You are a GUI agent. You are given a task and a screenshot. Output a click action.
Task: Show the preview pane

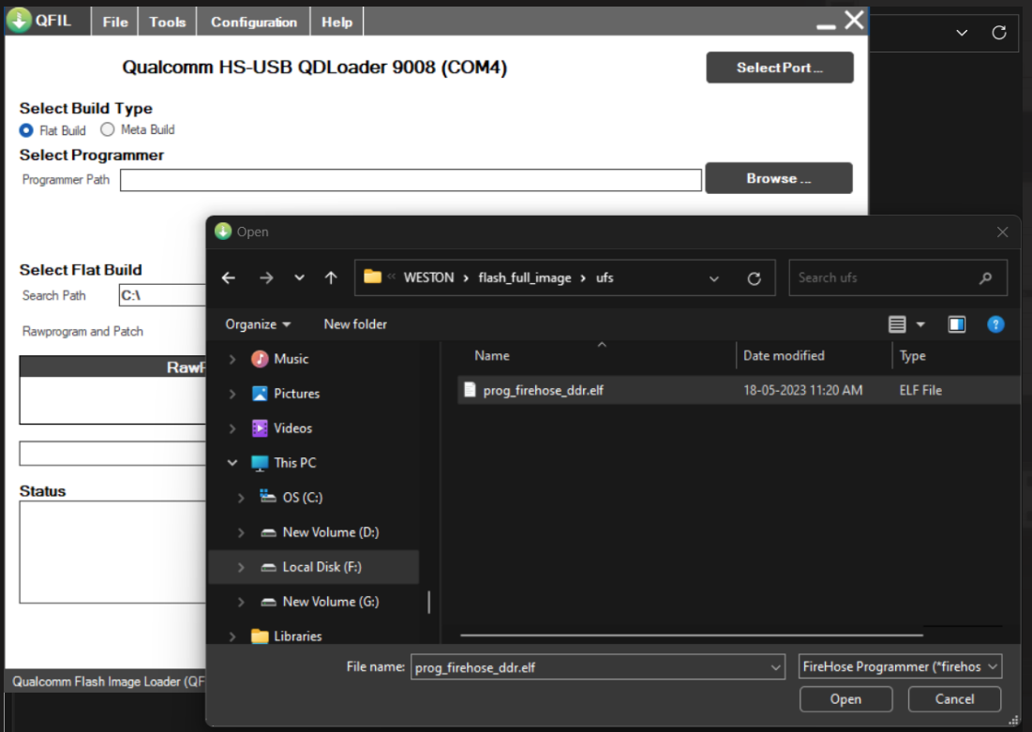pyautogui.click(x=956, y=324)
